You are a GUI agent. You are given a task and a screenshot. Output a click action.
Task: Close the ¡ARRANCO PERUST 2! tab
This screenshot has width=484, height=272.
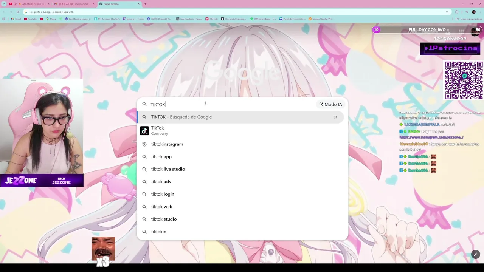48,4
